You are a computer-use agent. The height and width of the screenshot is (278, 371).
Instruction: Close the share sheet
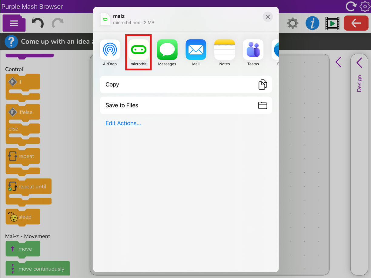pyautogui.click(x=268, y=17)
